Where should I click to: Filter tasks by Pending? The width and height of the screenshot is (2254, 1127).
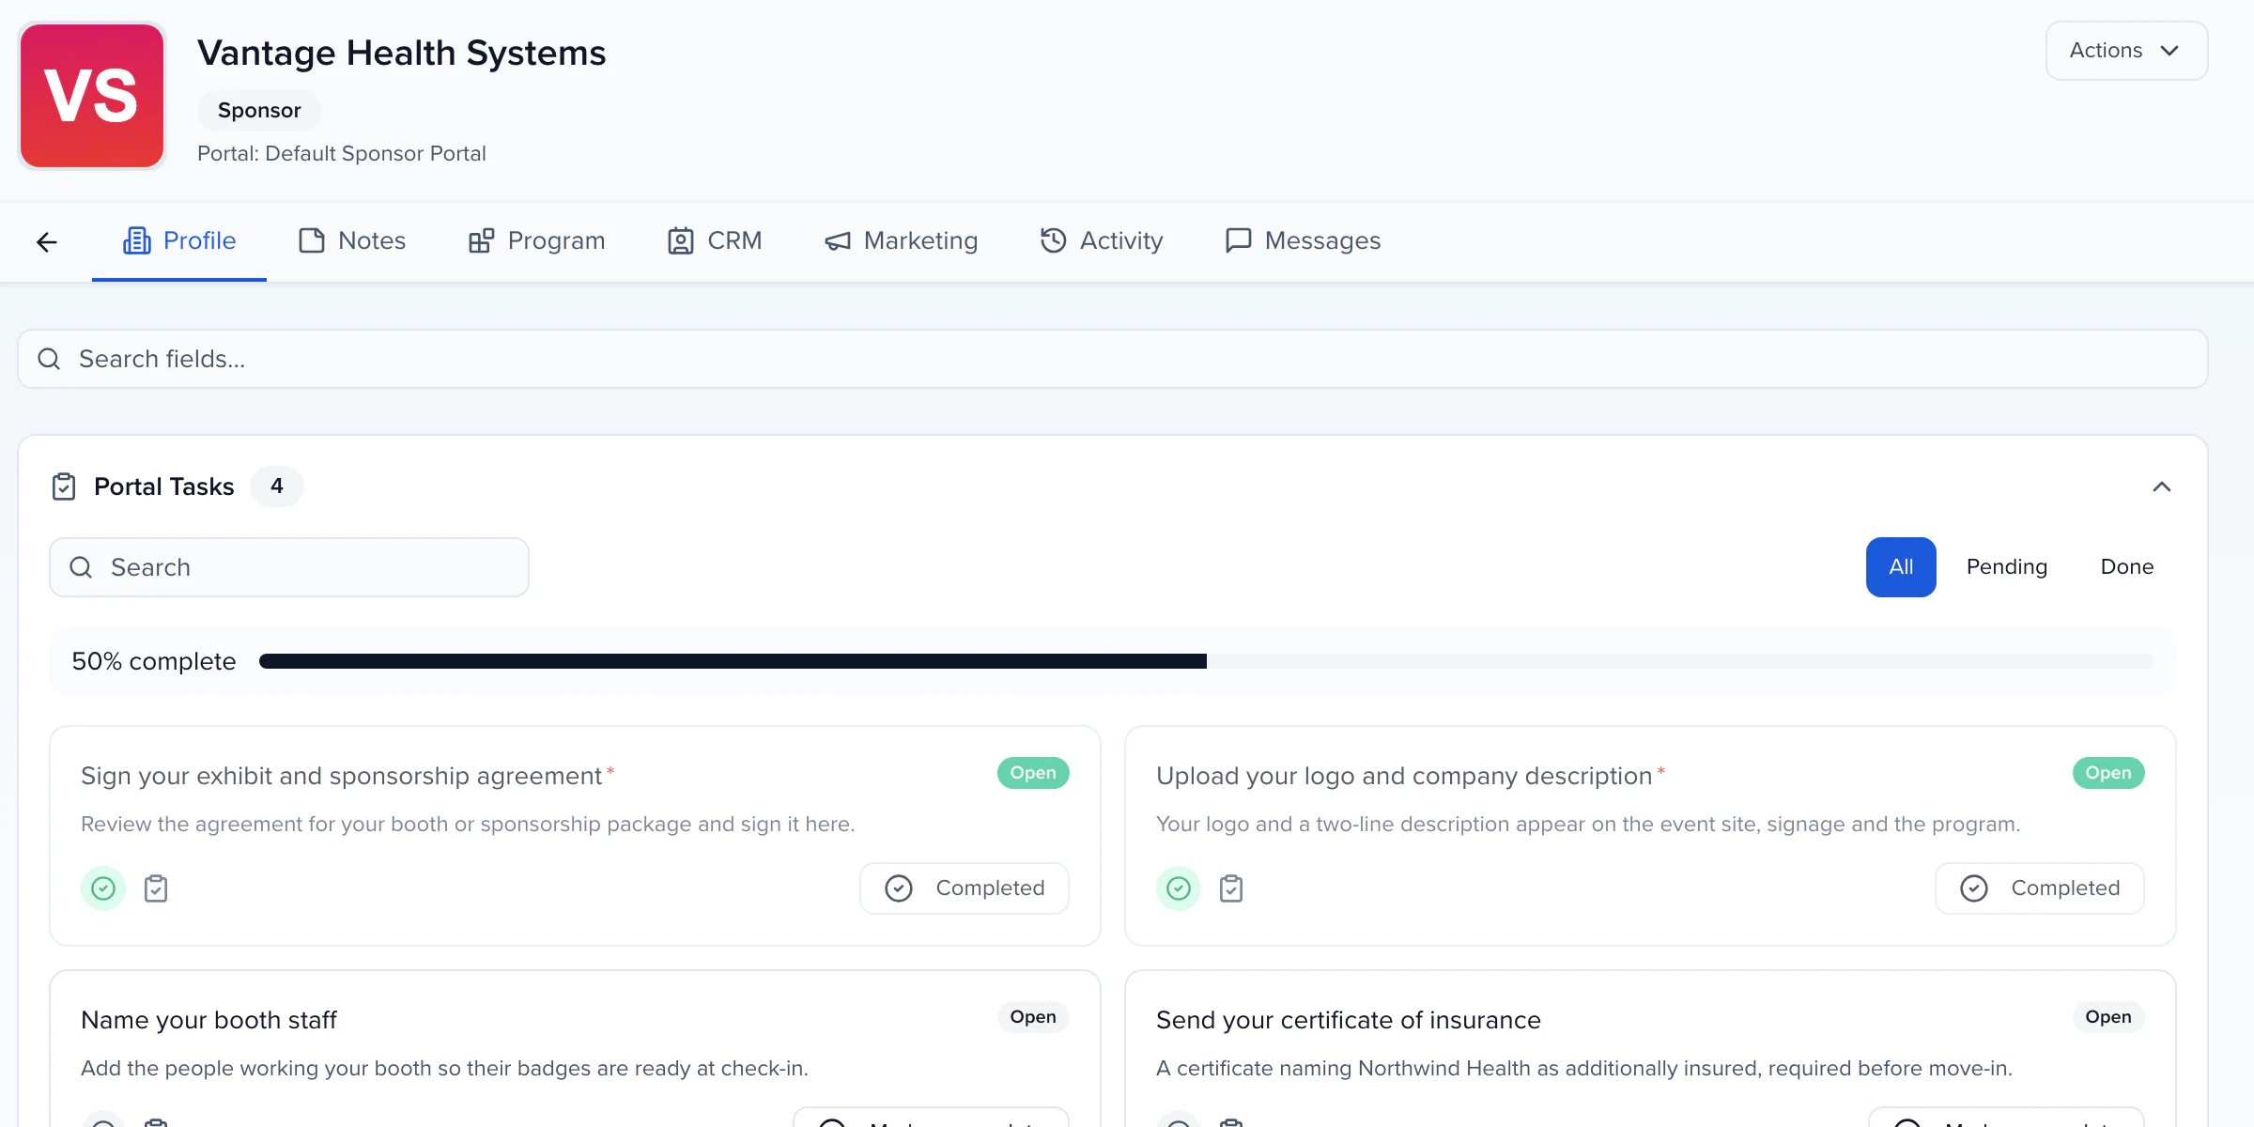[x=2007, y=567]
